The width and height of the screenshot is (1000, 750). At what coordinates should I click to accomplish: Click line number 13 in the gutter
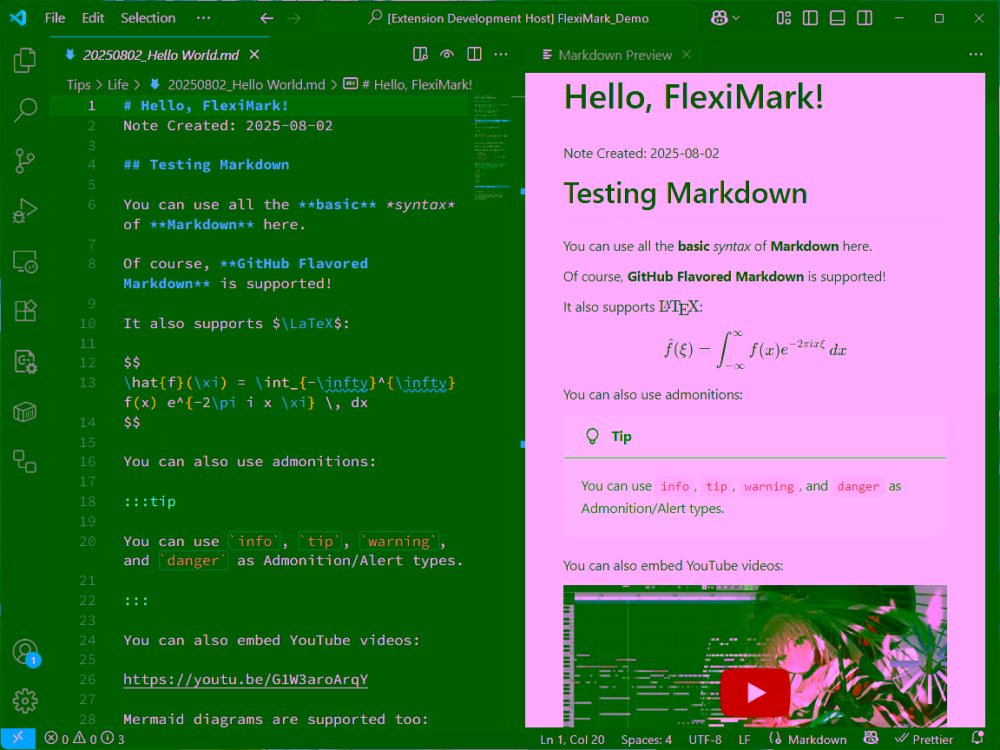tap(88, 383)
